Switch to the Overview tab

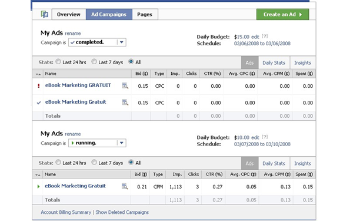pyautogui.click(x=69, y=14)
